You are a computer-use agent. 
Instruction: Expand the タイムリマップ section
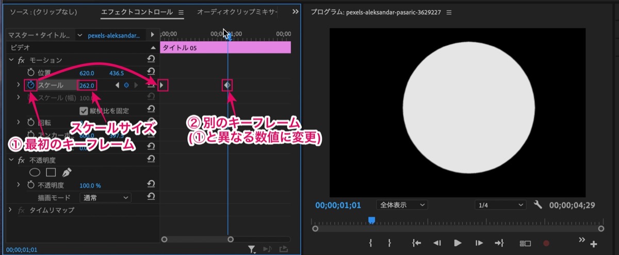[x=11, y=210]
